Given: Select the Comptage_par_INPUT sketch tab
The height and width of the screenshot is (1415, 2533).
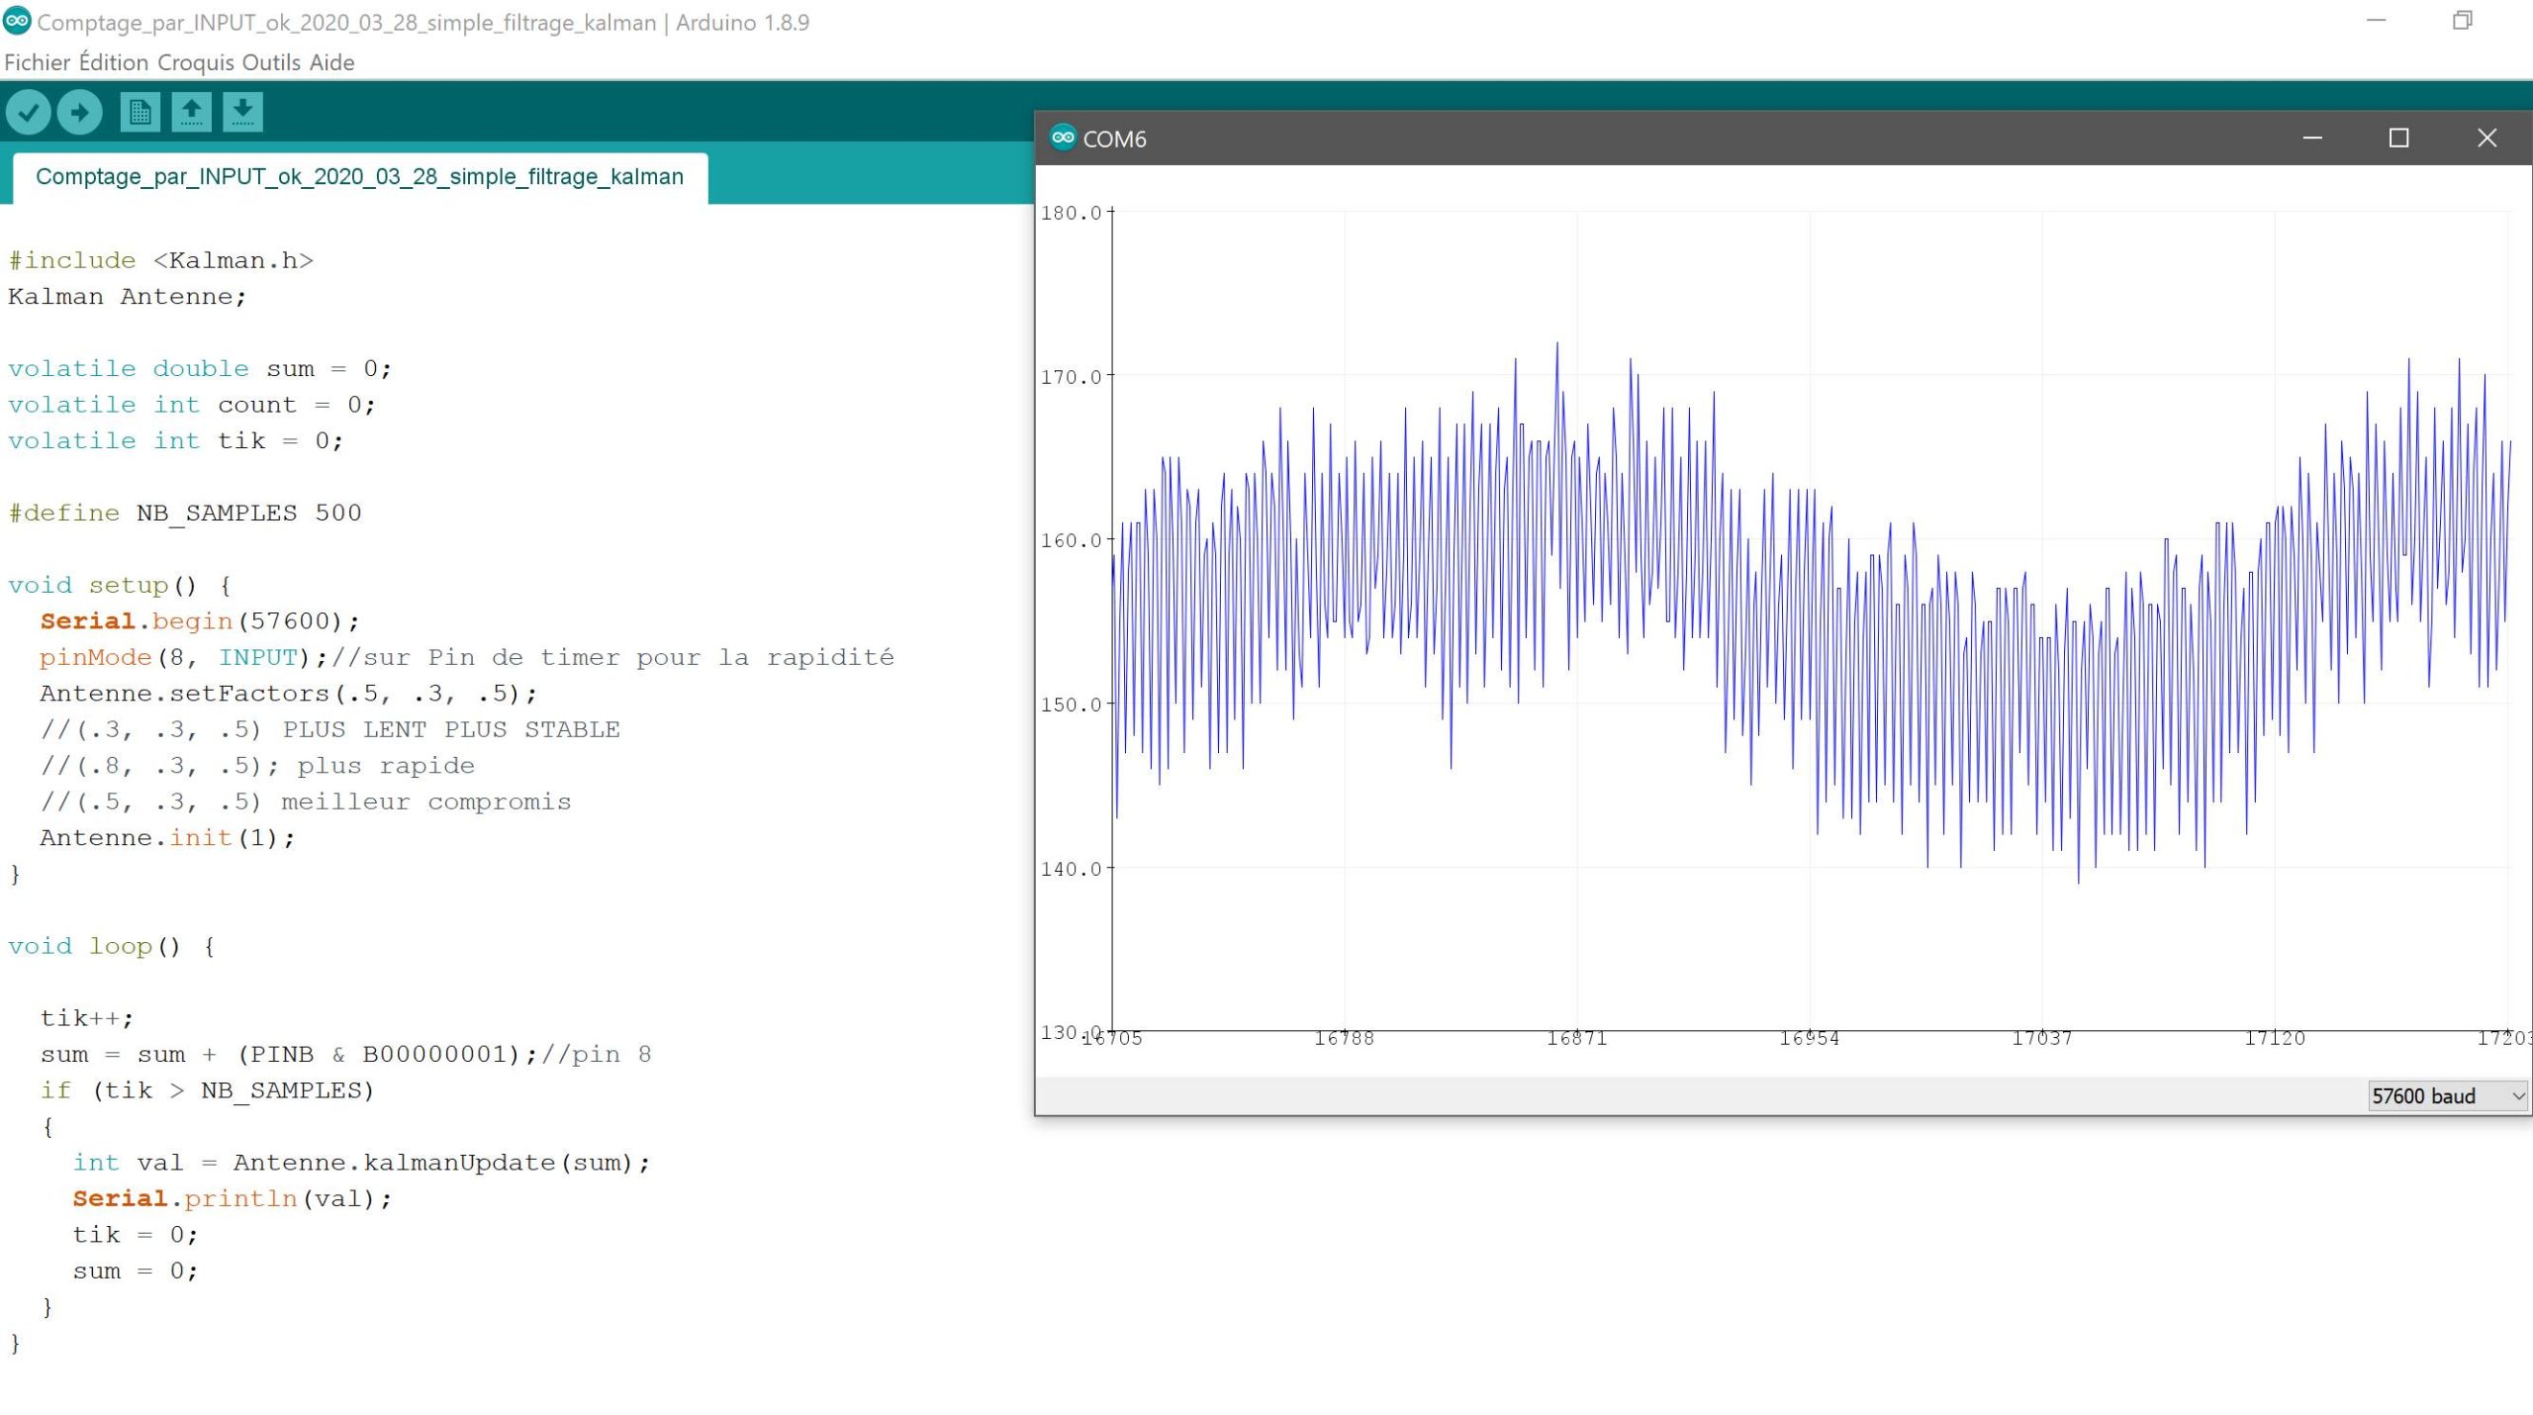Looking at the screenshot, I should click(x=359, y=177).
